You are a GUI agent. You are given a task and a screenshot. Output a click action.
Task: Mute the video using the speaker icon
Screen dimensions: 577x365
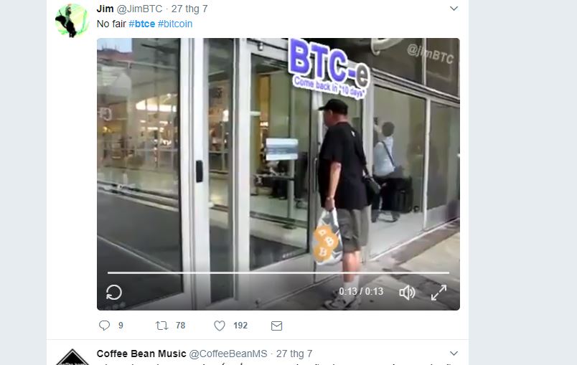(407, 293)
